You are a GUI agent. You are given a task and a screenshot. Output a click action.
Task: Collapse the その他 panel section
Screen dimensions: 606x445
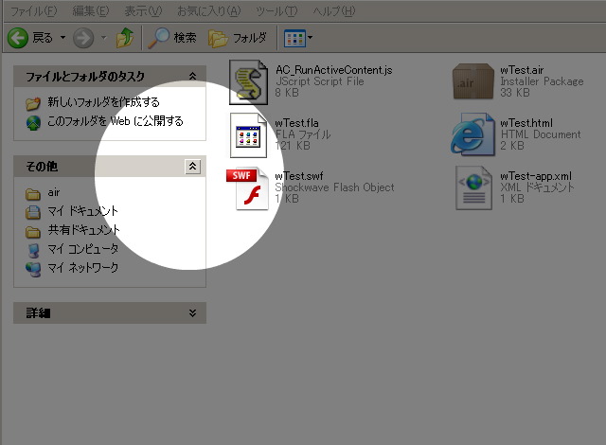[x=193, y=167]
